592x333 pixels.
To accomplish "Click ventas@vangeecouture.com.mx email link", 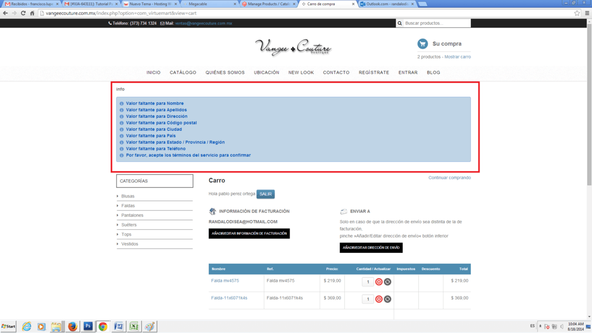I will [x=203, y=24].
